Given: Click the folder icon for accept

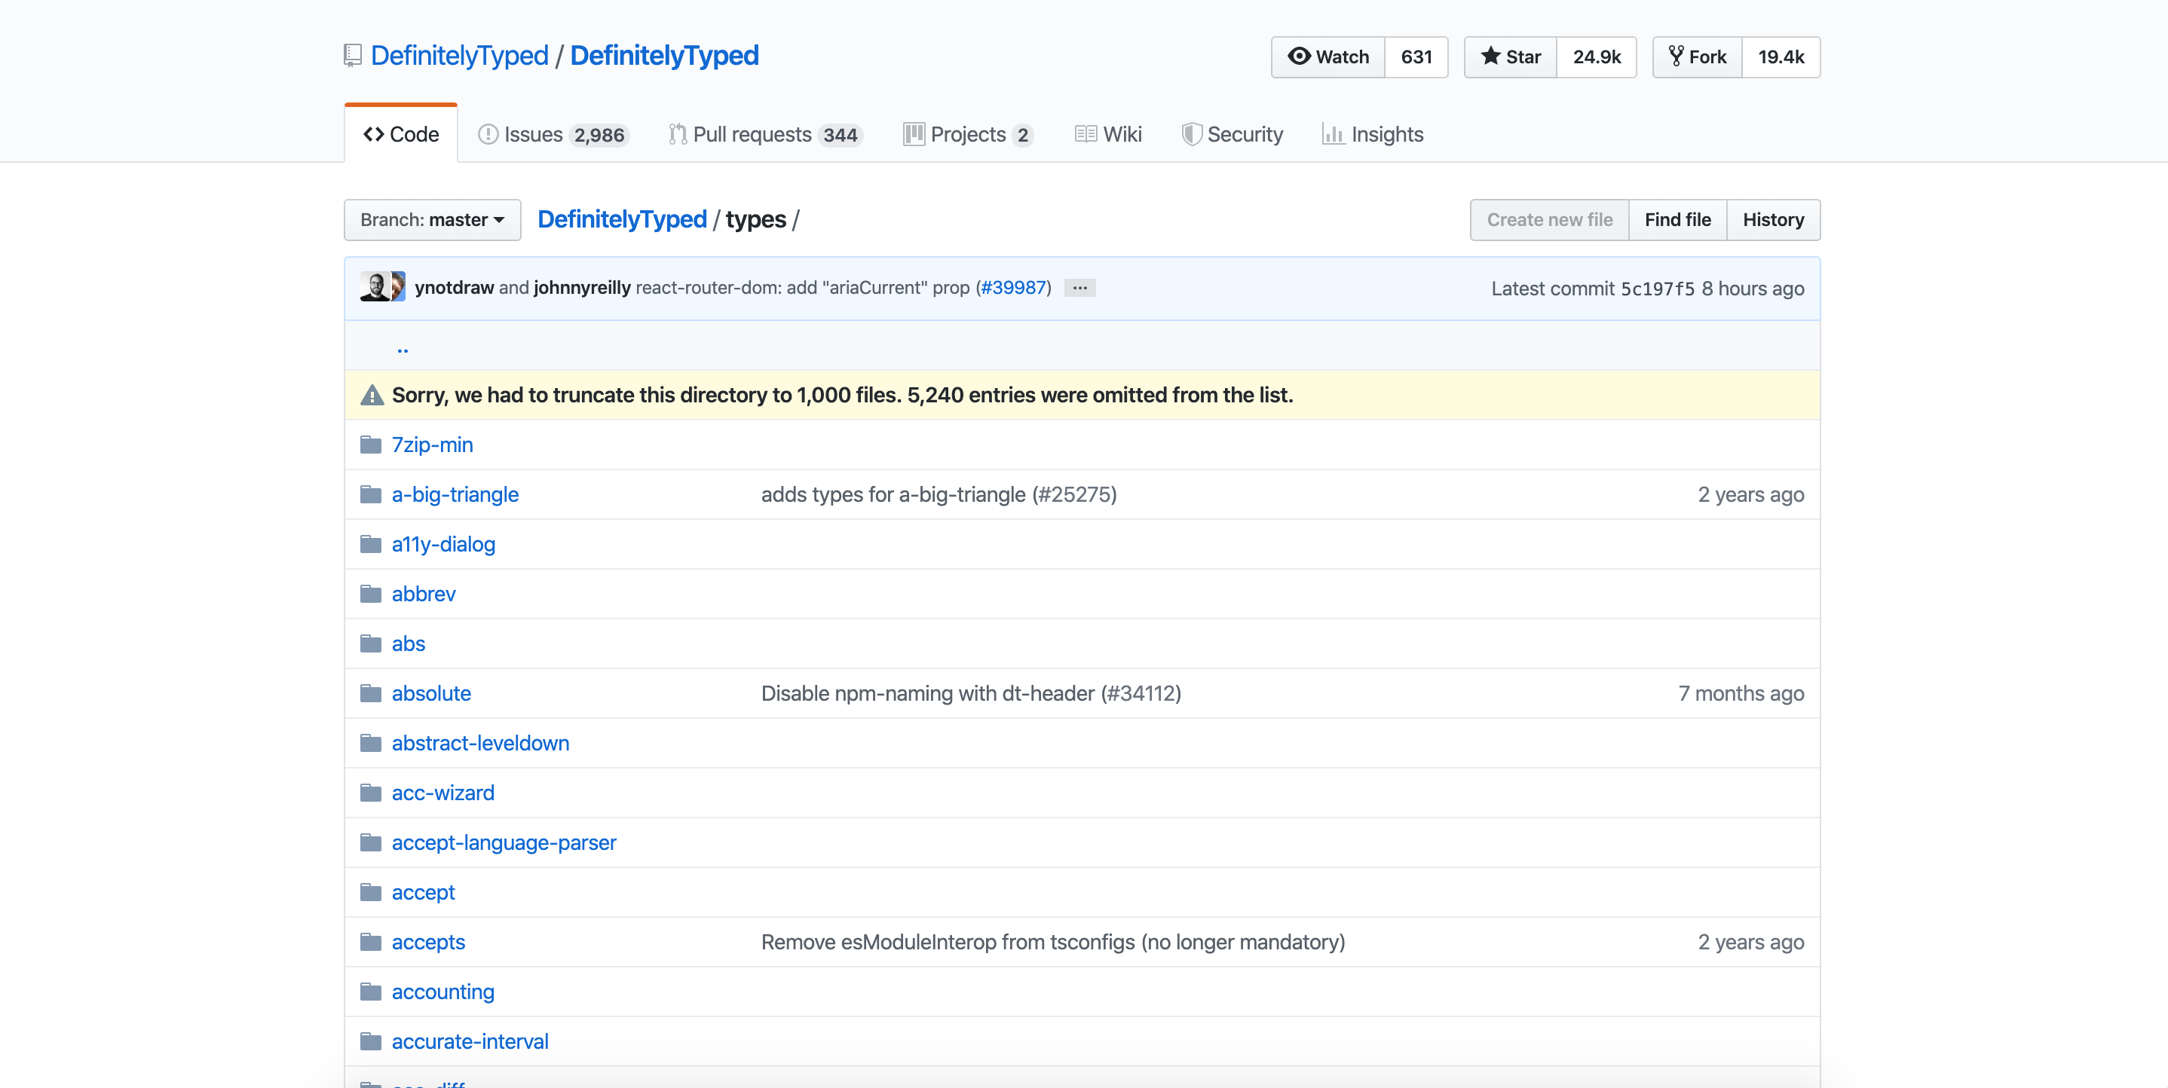Looking at the screenshot, I should (x=370, y=891).
